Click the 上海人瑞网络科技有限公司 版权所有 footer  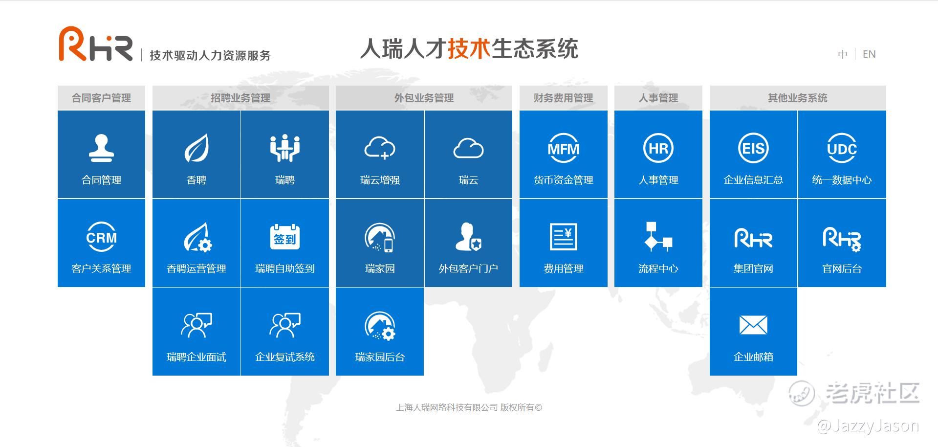point(469,407)
